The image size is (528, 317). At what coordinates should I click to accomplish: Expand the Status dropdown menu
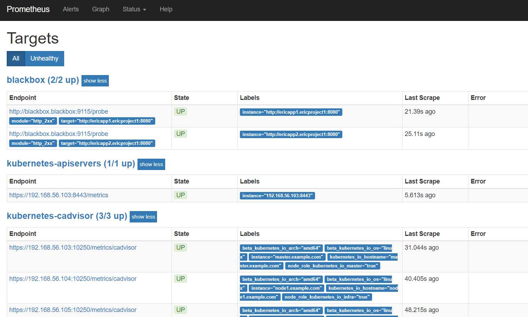point(134,9)
